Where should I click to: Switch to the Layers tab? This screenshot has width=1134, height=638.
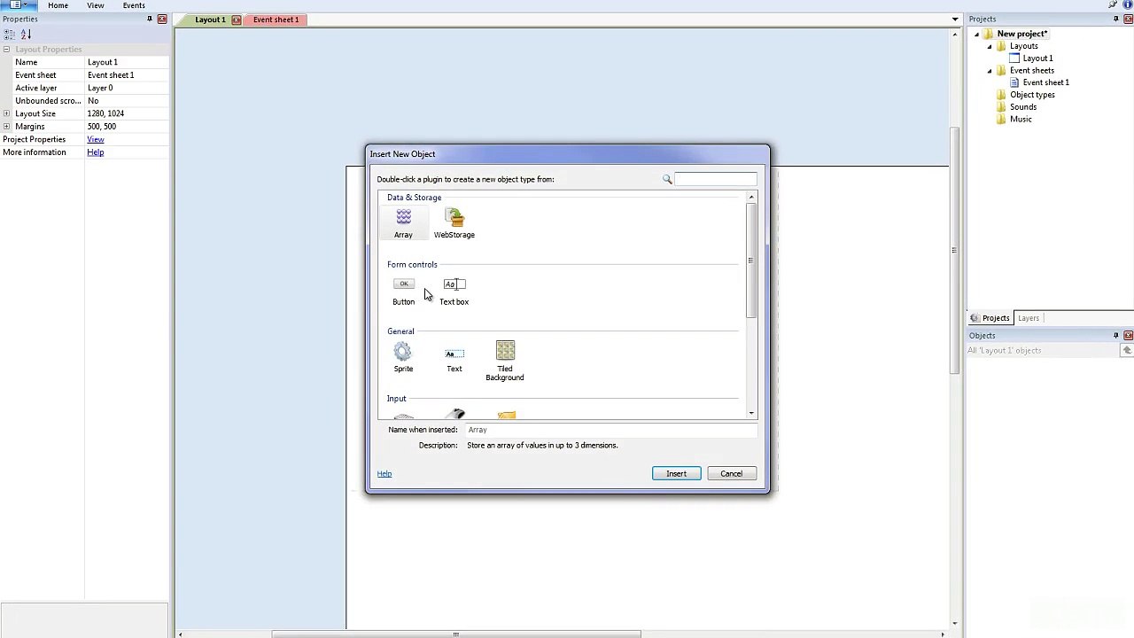click(1028, 318)
